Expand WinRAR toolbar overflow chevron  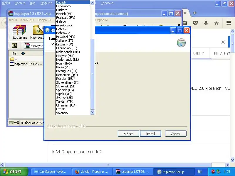click(x=179, y=25)
